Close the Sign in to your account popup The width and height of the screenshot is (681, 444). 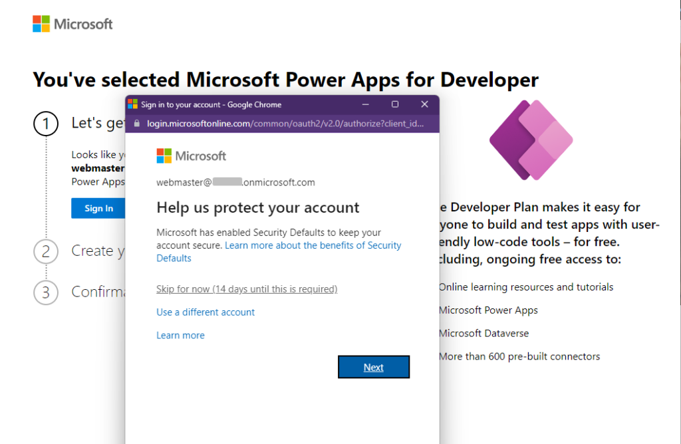[424, 104]
